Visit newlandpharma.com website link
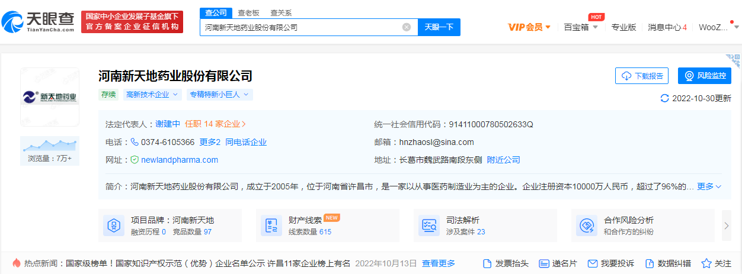742x274 pixels. (180, 160)
